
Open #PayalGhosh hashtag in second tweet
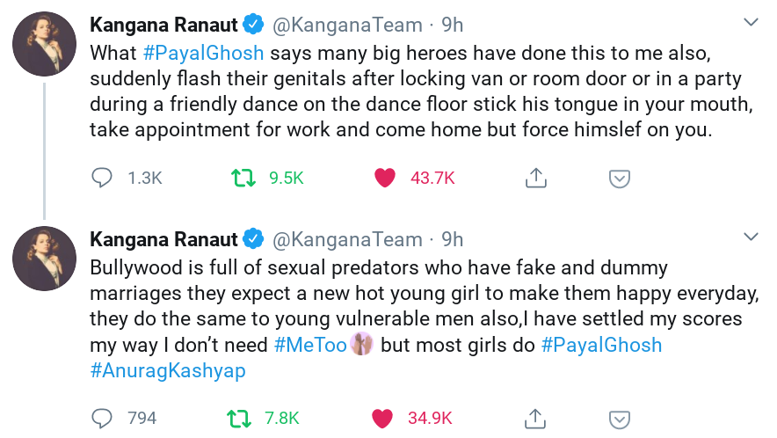coord(601,345)
